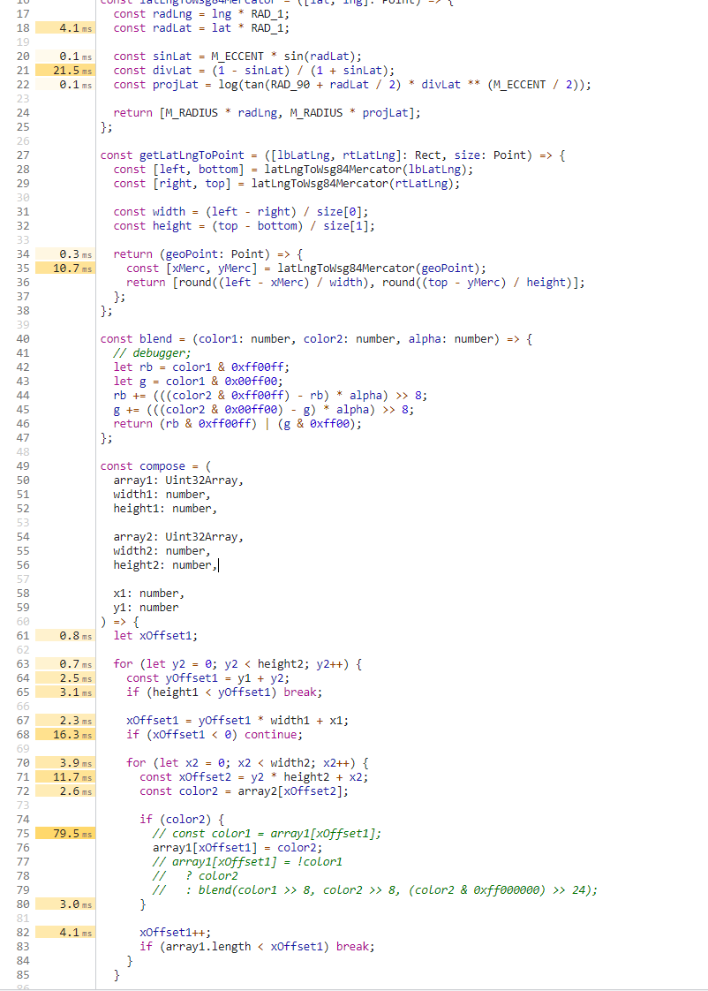This screenshot has height=991, width=708.
Task: Click the 3.0 ms timing on line 80
Action: tap(65, 904)
